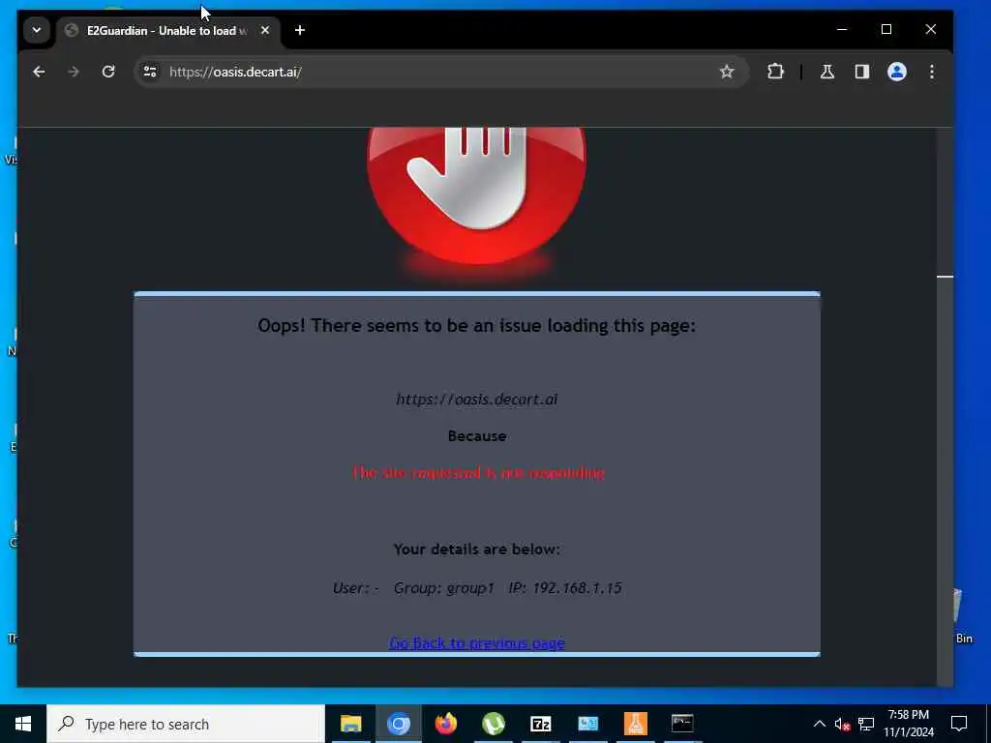Viewport: 991px width, 743px height.
Task: Click the red stop hand image
Action: click(477, 195)
